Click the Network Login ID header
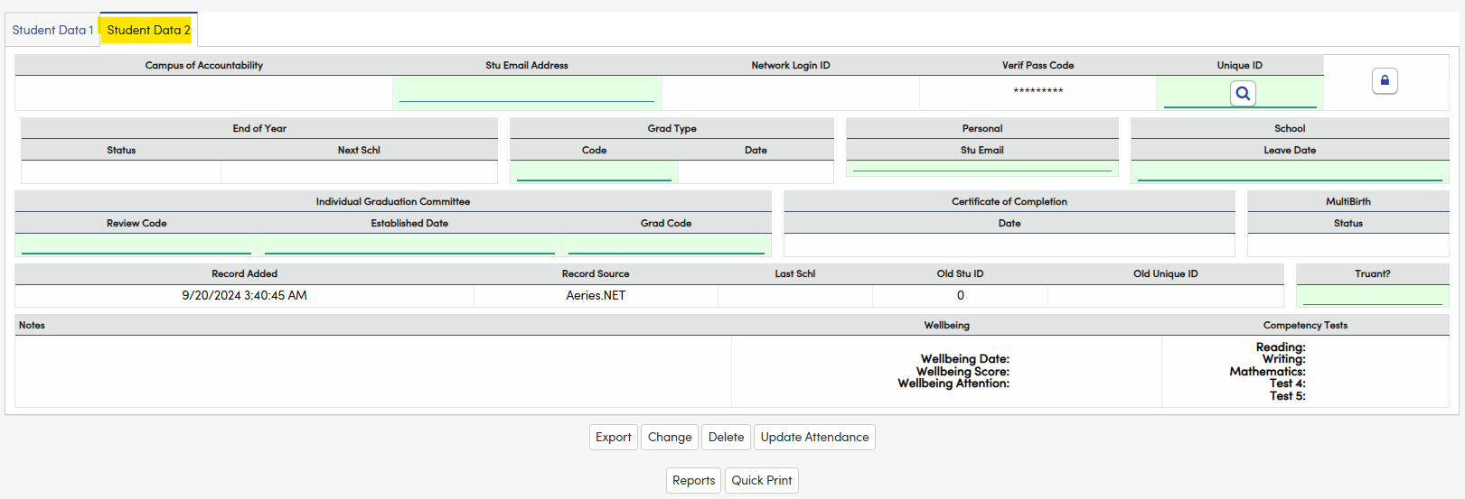1465x499 pixels. pyautogui.click(x=791, y=65)
